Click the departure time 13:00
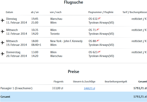The height and width of the screenshot is (102, 147). pyautogui.click(x=35, y=52)
